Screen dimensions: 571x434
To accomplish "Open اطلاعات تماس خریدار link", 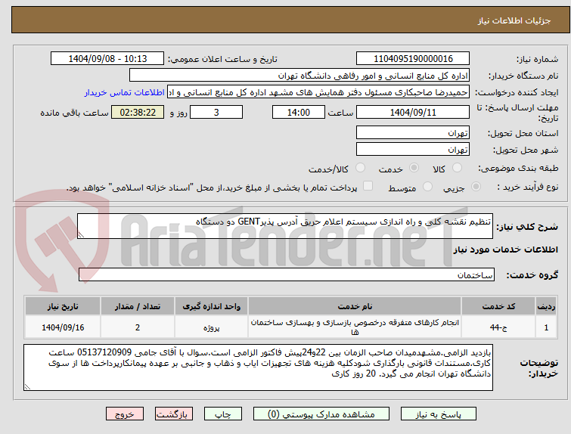I will [x=125, y=92].
